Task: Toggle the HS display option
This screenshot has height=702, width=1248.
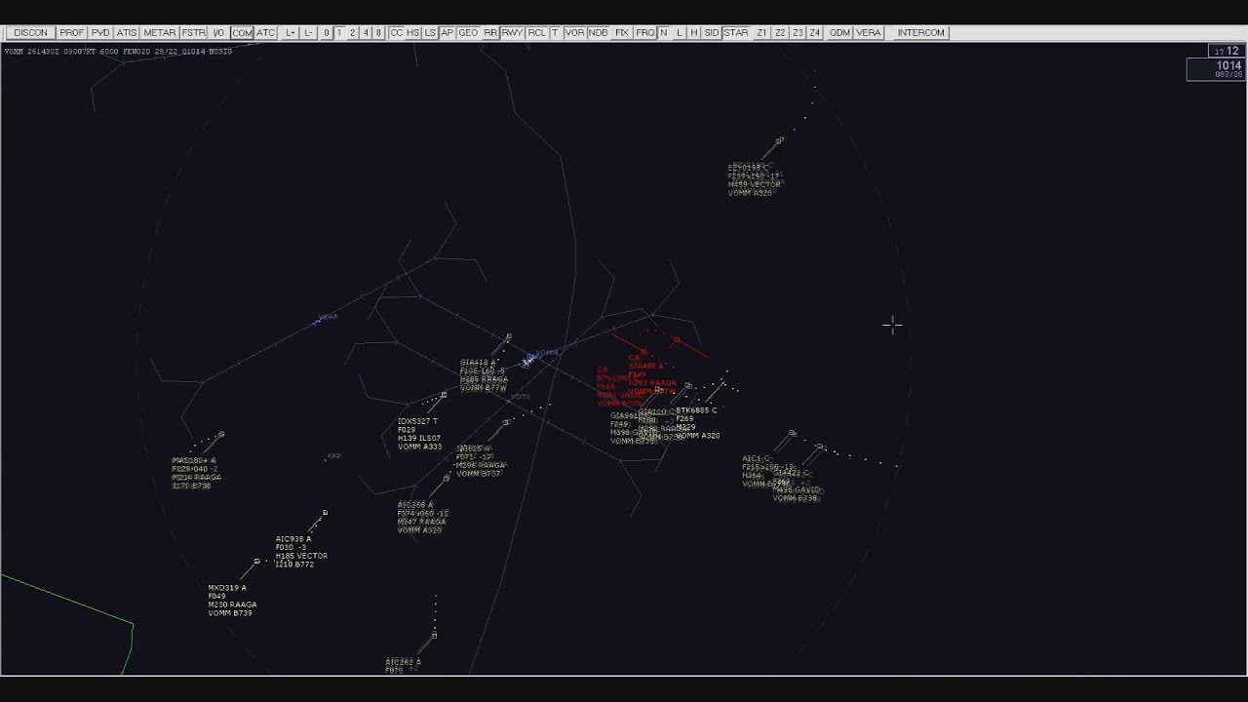Action: pos(413,33)
